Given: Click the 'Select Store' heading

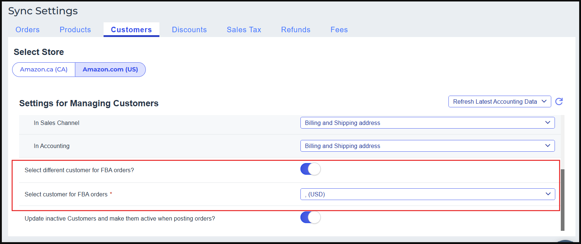Looking at the screenshot, I should [x=39, y=52].
